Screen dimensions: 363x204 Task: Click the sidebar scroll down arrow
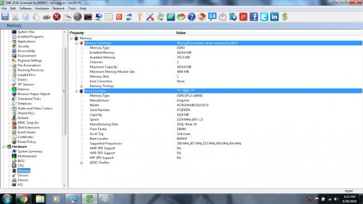pos(64,186)
